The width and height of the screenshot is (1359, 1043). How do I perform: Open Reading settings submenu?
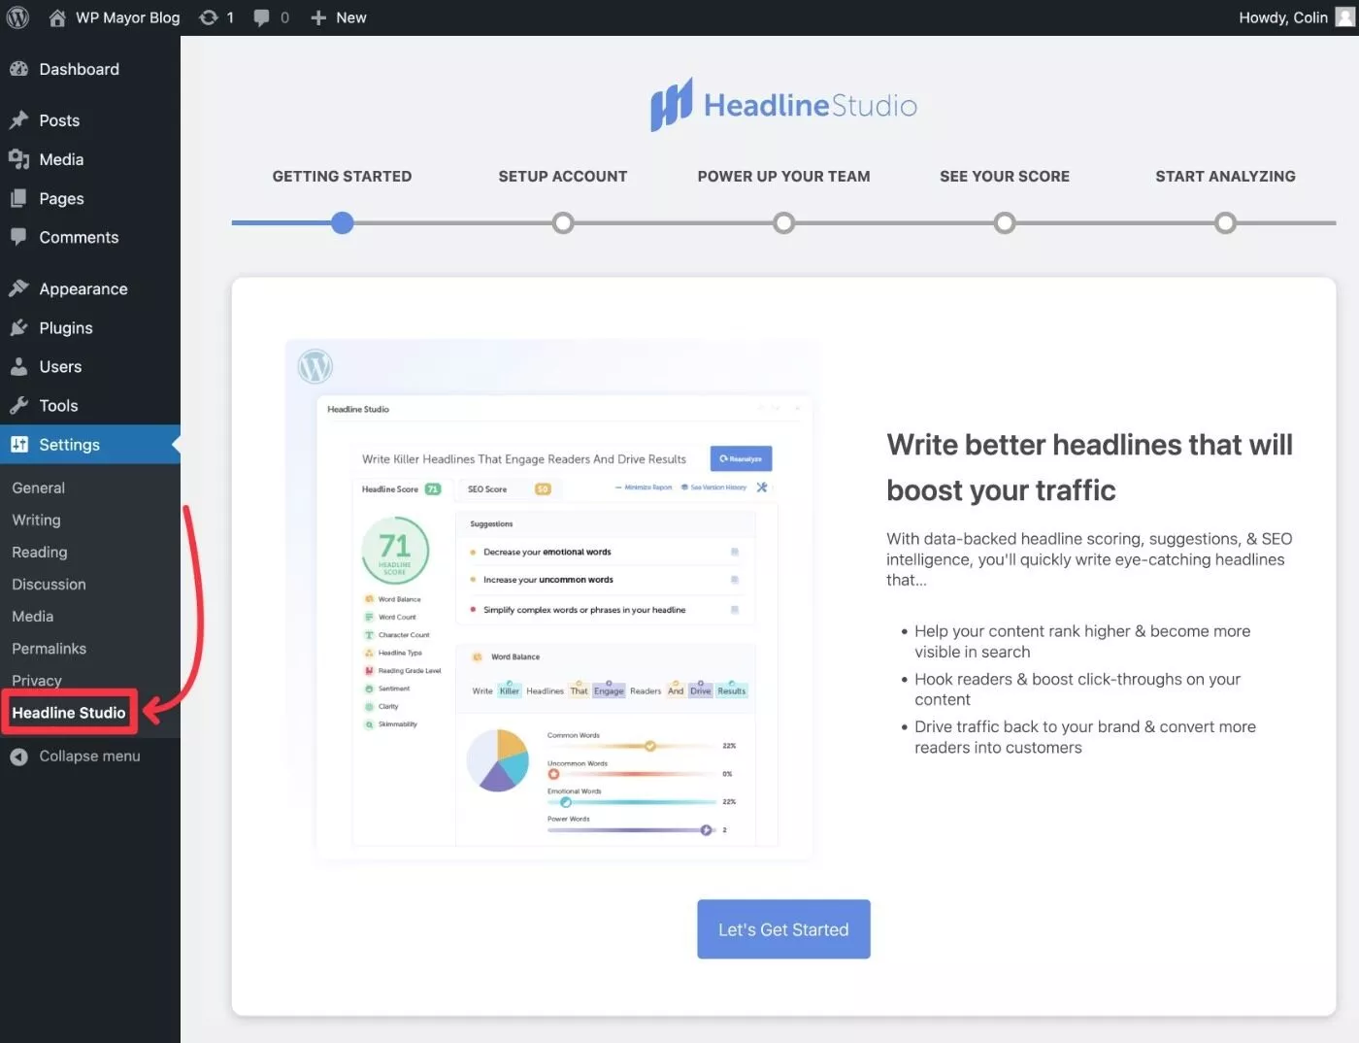39,552
